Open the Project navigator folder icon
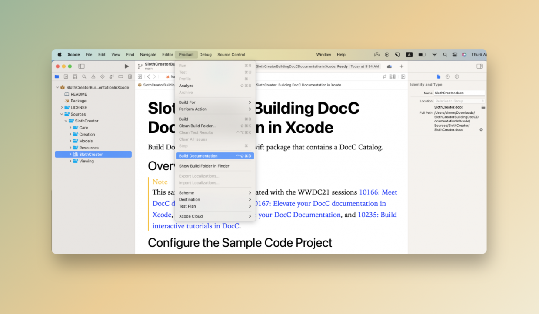 pyautogui.click(x=57, y=77)
